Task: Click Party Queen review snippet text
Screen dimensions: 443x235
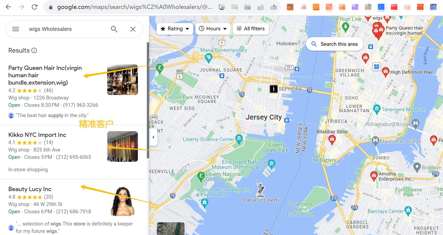Action: click(52, 115)
